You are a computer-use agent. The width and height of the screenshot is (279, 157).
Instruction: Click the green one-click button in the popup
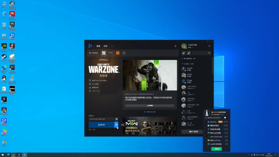(x=217, y=149)
